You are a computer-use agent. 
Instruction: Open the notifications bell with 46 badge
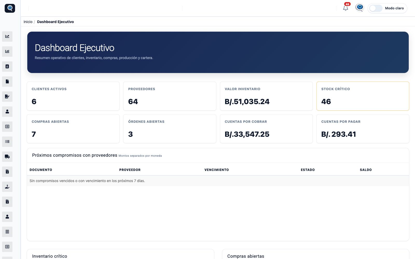tap(346, 8)
